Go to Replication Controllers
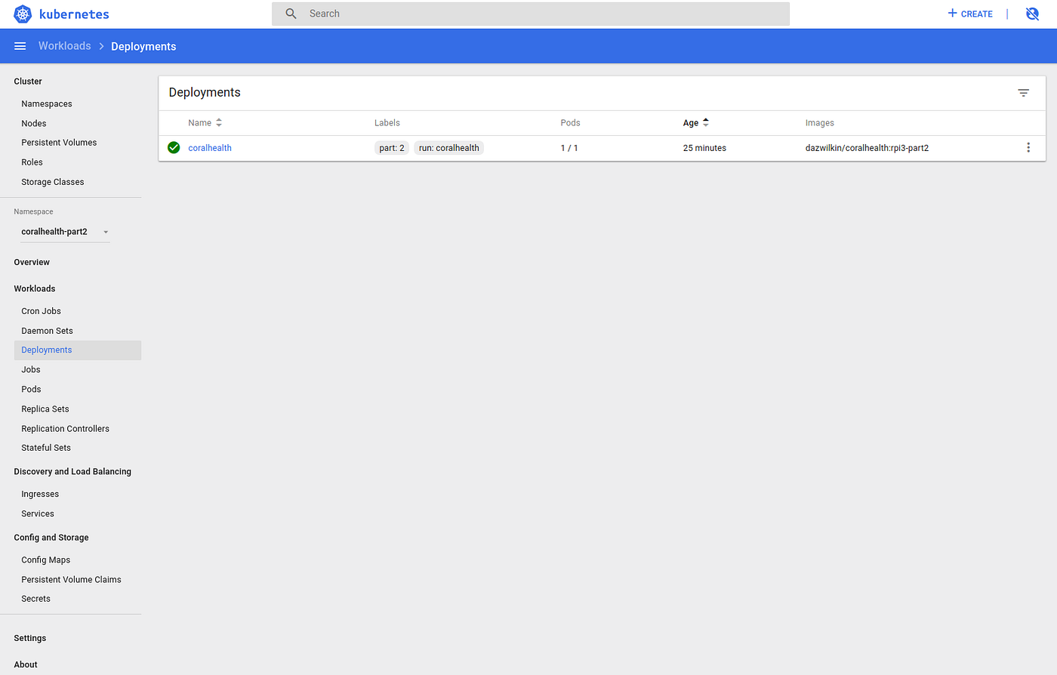Screen dimensions: 1057x675 [65, 429]
